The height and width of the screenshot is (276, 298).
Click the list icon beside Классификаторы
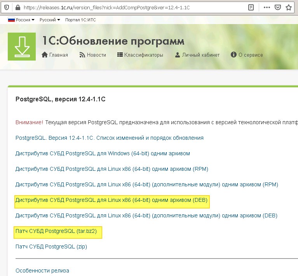click(120, 55)
